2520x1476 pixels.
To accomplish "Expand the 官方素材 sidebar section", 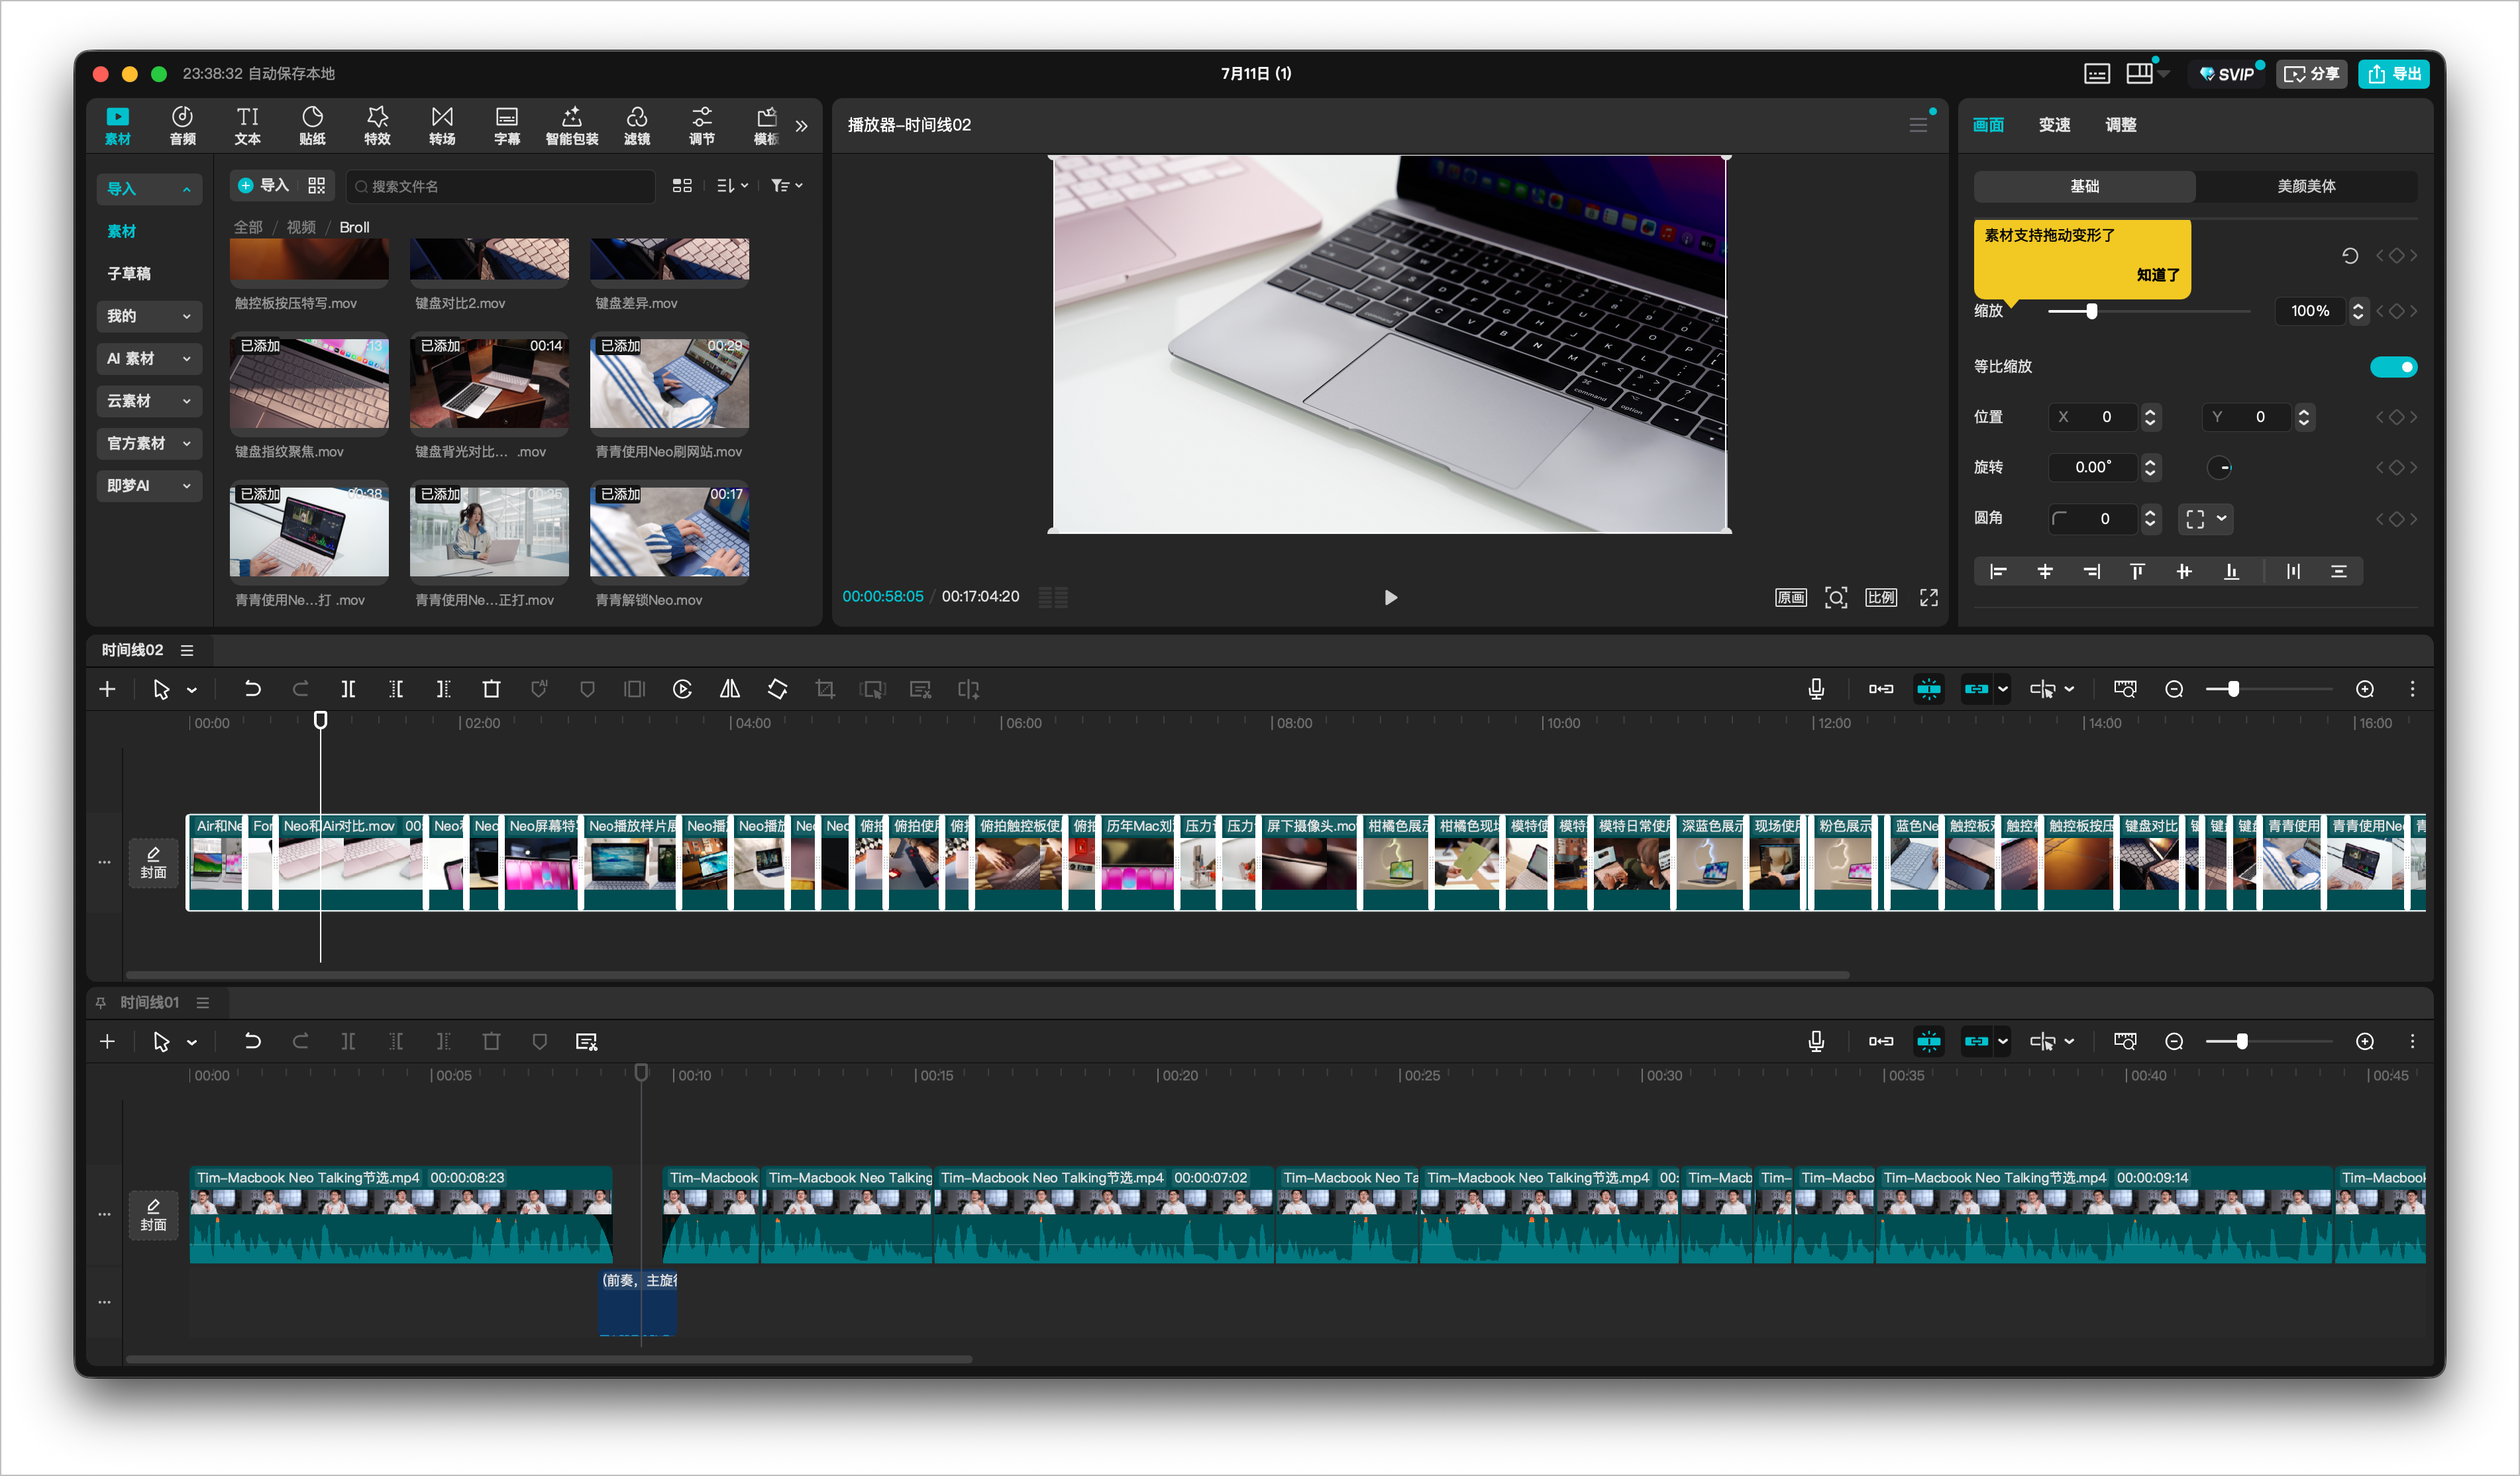I will coord(149,443).
